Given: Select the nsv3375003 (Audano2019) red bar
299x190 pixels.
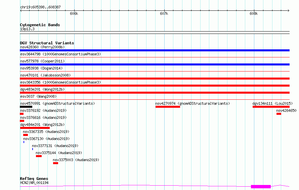Looking at the screenshot, I should pos(55,163).
